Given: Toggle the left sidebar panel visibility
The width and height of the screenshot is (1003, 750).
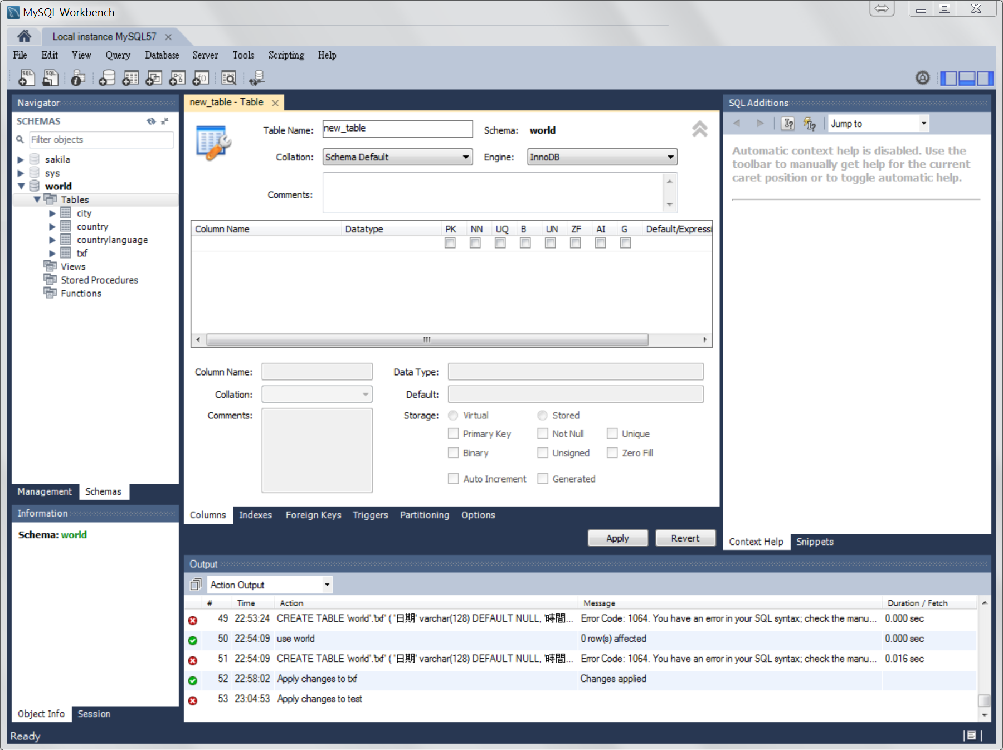Looking at the screenshot, I should click(x=948, y=79).
